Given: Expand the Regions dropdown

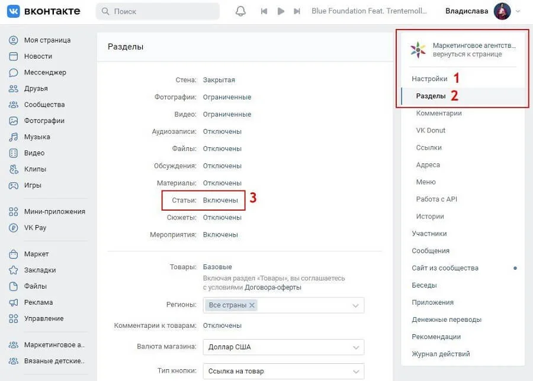Looking at the screenshot, I should tap(355, 305).
